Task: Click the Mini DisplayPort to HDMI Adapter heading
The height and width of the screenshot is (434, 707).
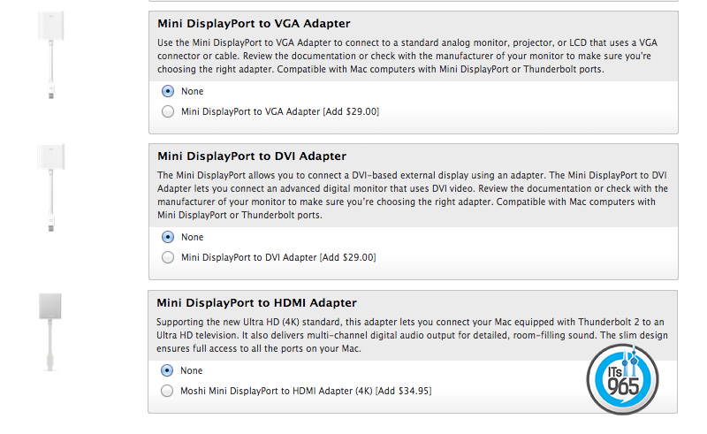Action: coord(256,303)
